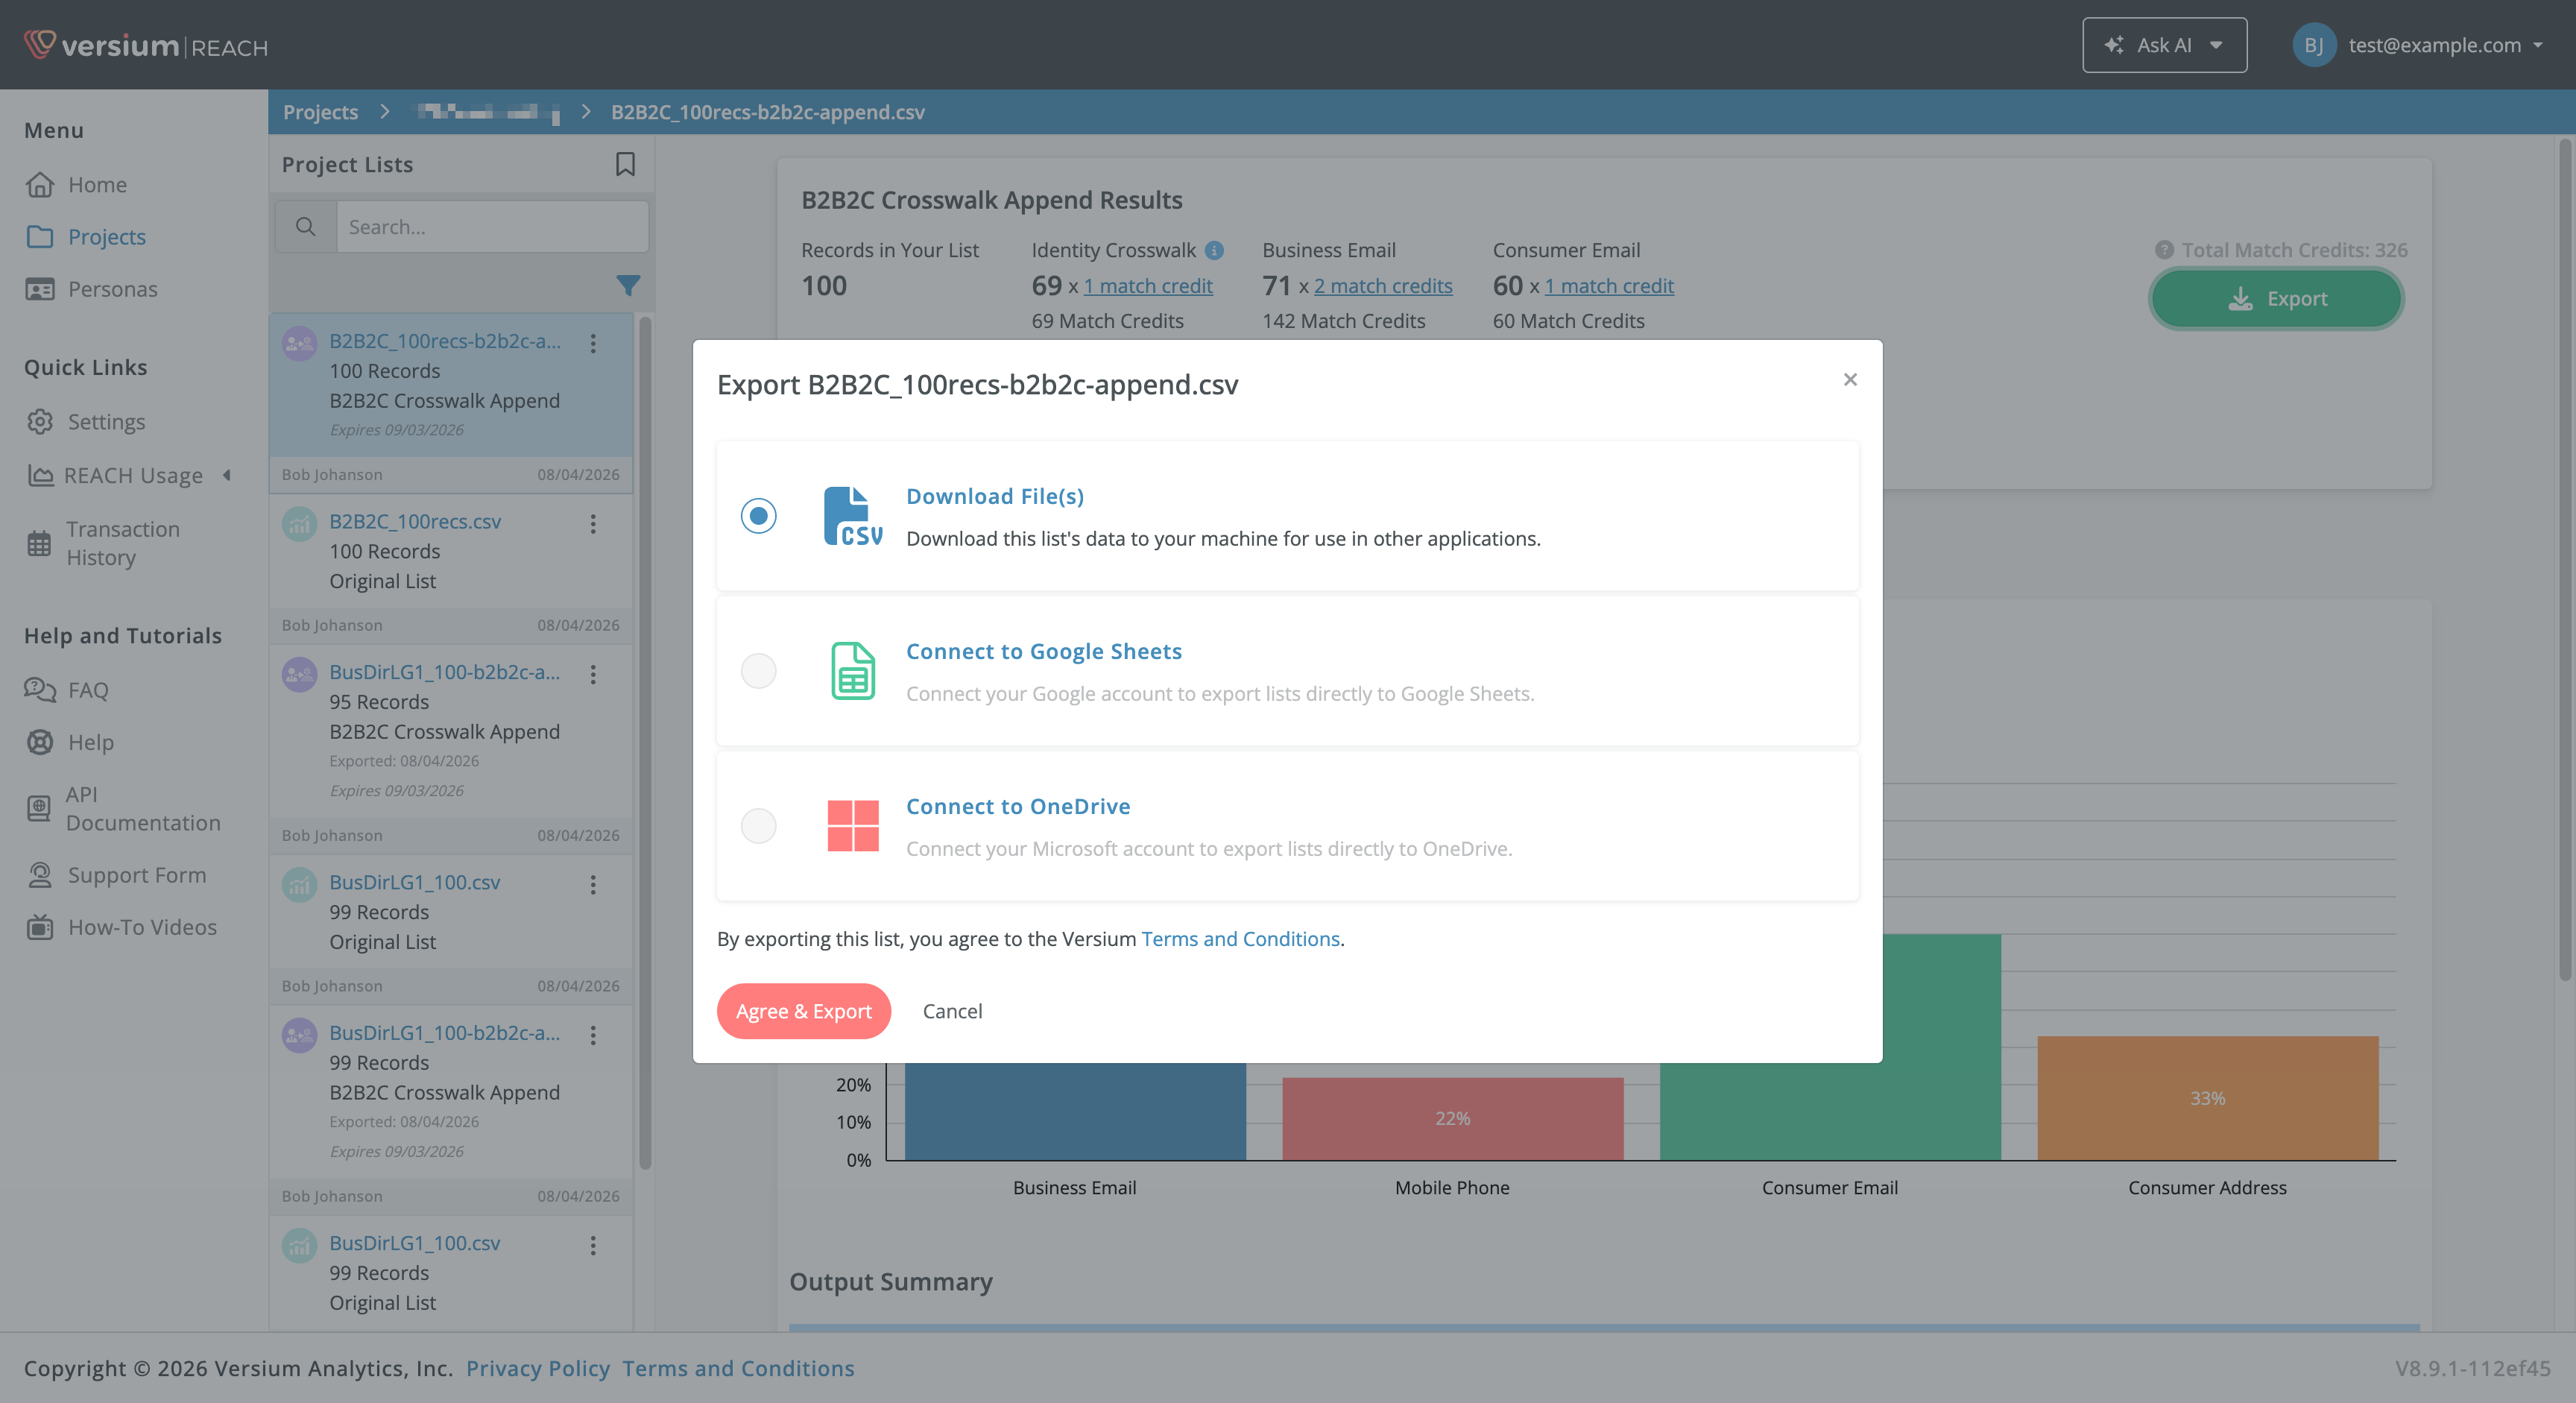Click the Personas card icon
The image size is (2576, 1403).
40,289
